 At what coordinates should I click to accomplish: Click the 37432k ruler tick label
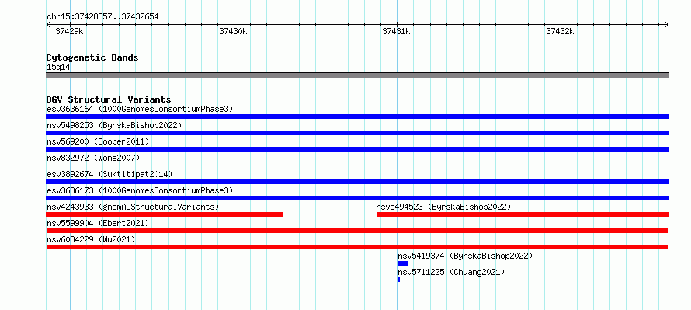coord(560,31)
